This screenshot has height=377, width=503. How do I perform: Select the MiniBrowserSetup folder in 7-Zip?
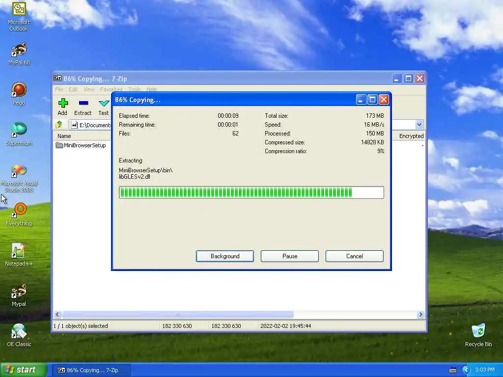click(81, 145)
